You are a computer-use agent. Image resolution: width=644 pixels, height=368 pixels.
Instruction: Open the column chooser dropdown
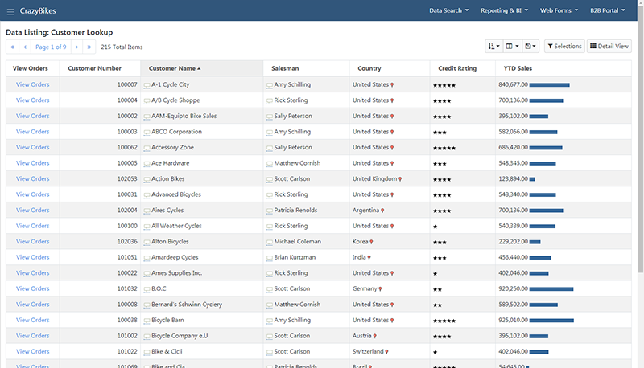coord(512,47)
